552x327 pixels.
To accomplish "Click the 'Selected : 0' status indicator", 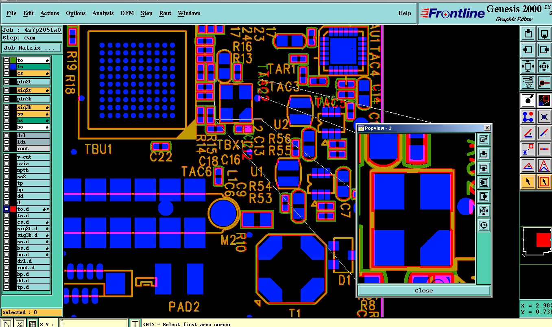I will coord(32,312).
